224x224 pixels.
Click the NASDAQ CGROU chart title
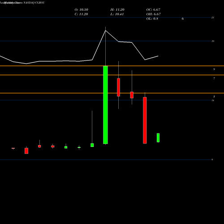coord(34,3)
